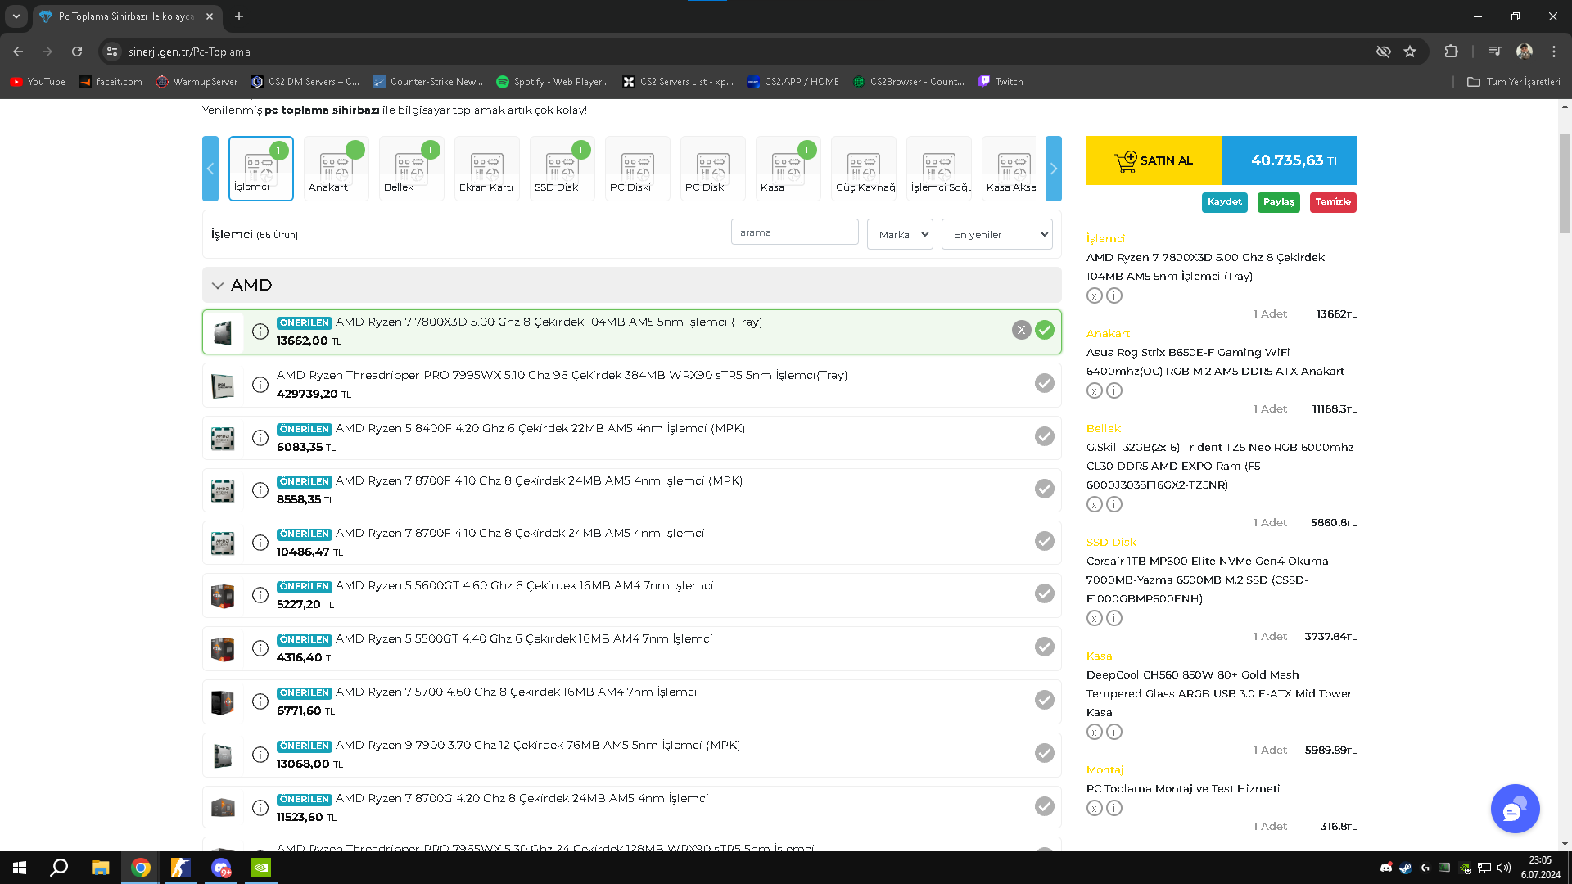The image size is (1572, 884).
Task: Open the Marka brand dropdown
Action: pos(900,234)
